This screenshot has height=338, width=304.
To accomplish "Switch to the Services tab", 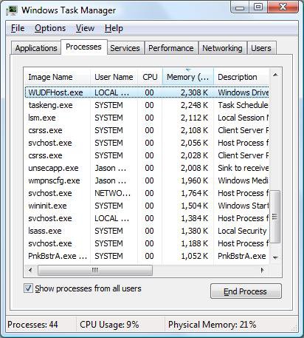I will (x=125, y=48).
